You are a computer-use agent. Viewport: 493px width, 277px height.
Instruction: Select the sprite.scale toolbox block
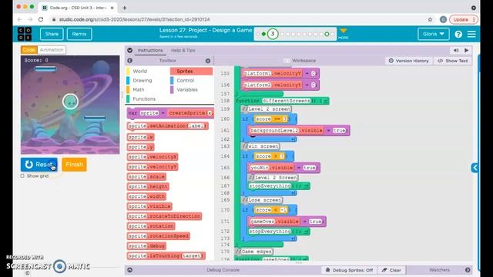pos(146,176)
